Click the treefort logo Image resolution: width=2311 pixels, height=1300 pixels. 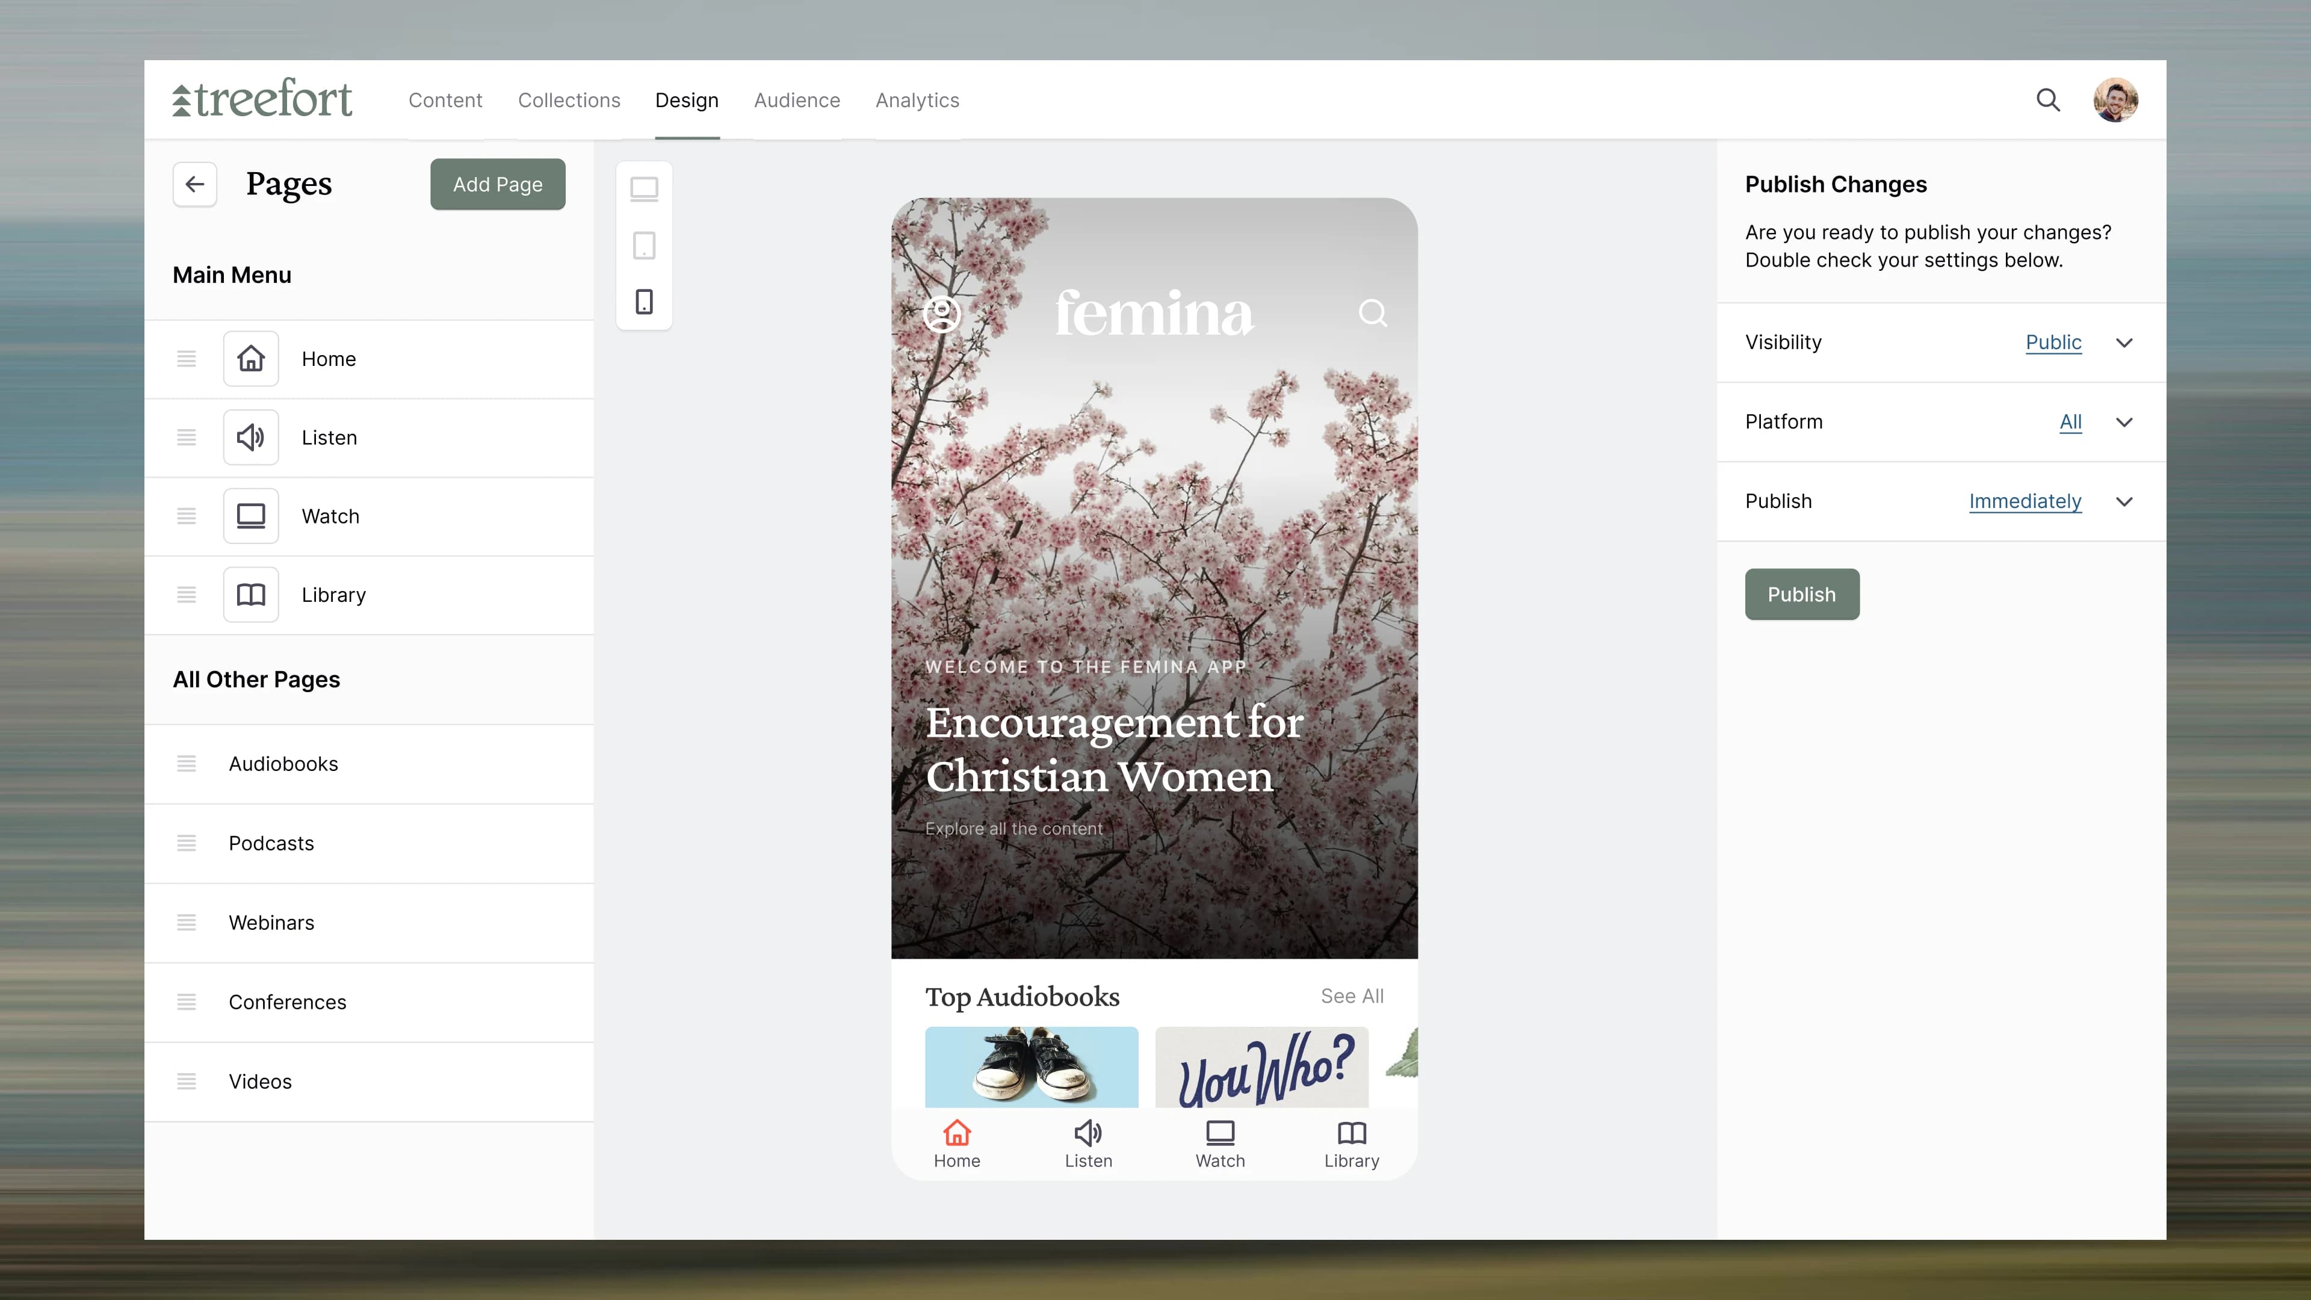point(262,99)
